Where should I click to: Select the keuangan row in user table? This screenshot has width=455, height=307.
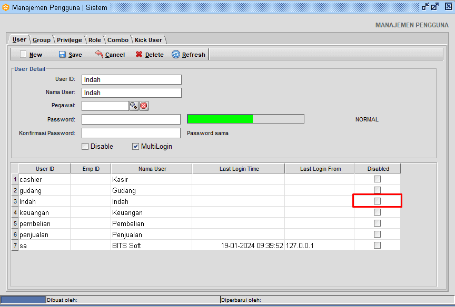point(35,213)
